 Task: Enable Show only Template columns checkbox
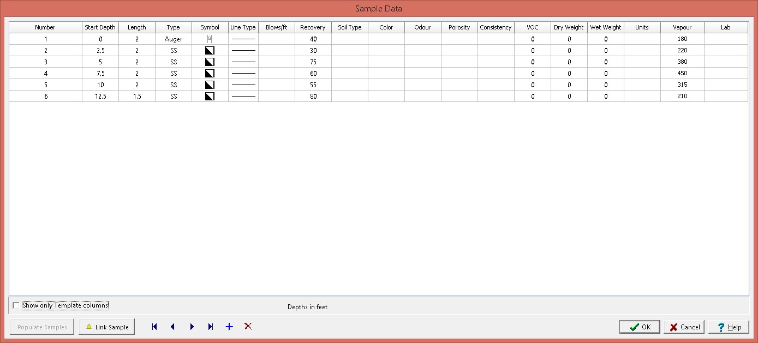(16, 305)
